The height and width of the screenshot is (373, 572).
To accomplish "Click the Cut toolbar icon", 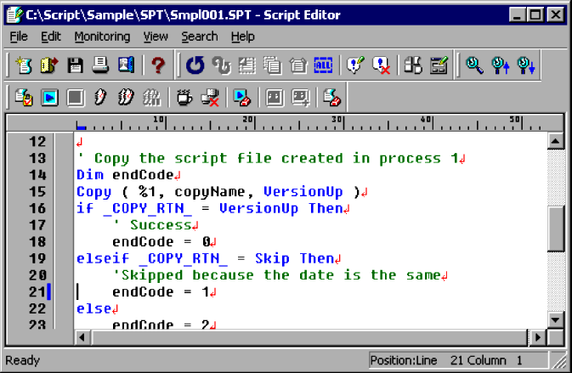I will coord(247,65).
